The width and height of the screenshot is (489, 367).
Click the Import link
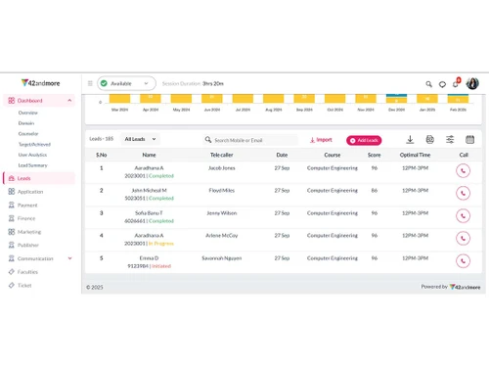coord(321,140)
